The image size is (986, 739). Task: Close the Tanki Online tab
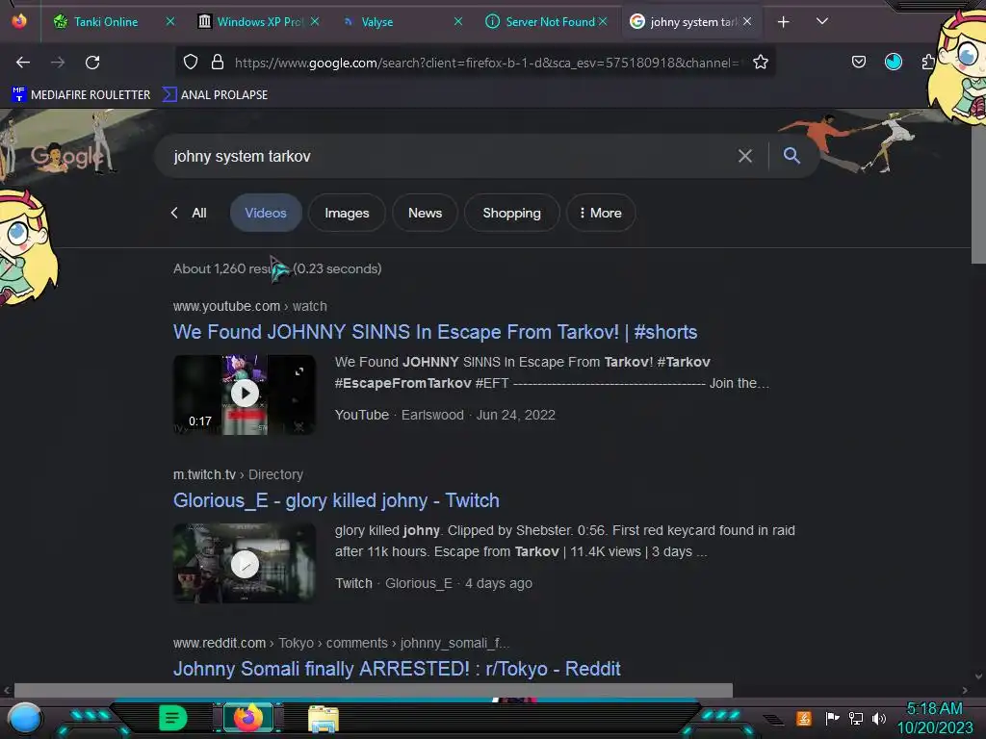[170, 21]
